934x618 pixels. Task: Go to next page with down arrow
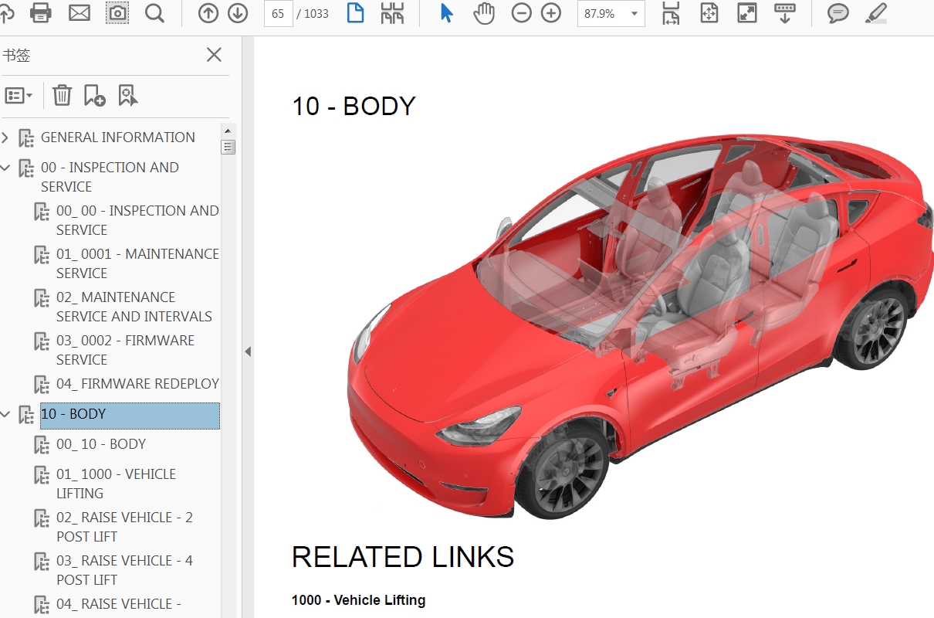click(x=238, y=13)
